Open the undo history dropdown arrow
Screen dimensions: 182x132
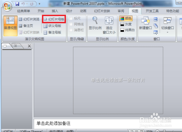click(27, 4)
